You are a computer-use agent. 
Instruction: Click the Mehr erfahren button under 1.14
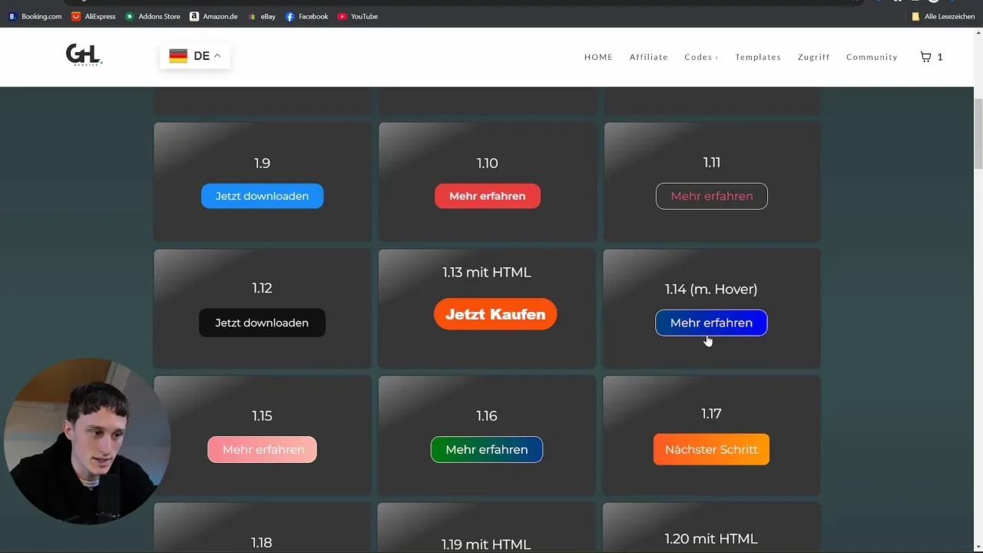coord(711,323)
